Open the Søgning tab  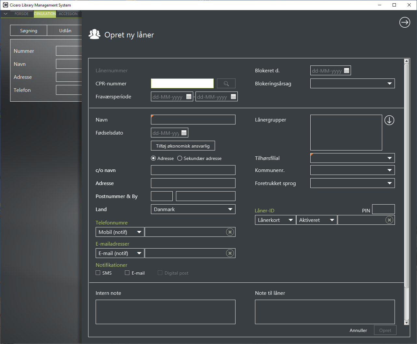pyautogui.click(x=29, y=31)
